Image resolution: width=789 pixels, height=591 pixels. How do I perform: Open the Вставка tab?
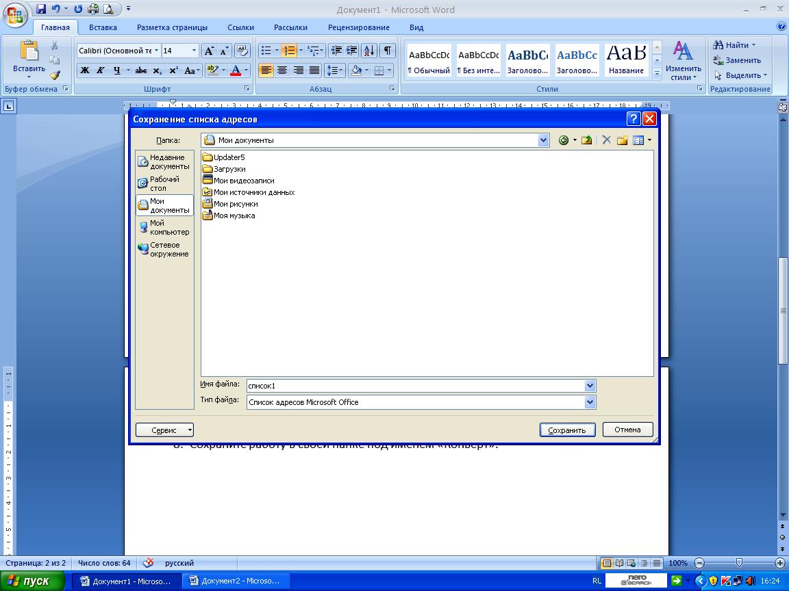coord(103,27)
